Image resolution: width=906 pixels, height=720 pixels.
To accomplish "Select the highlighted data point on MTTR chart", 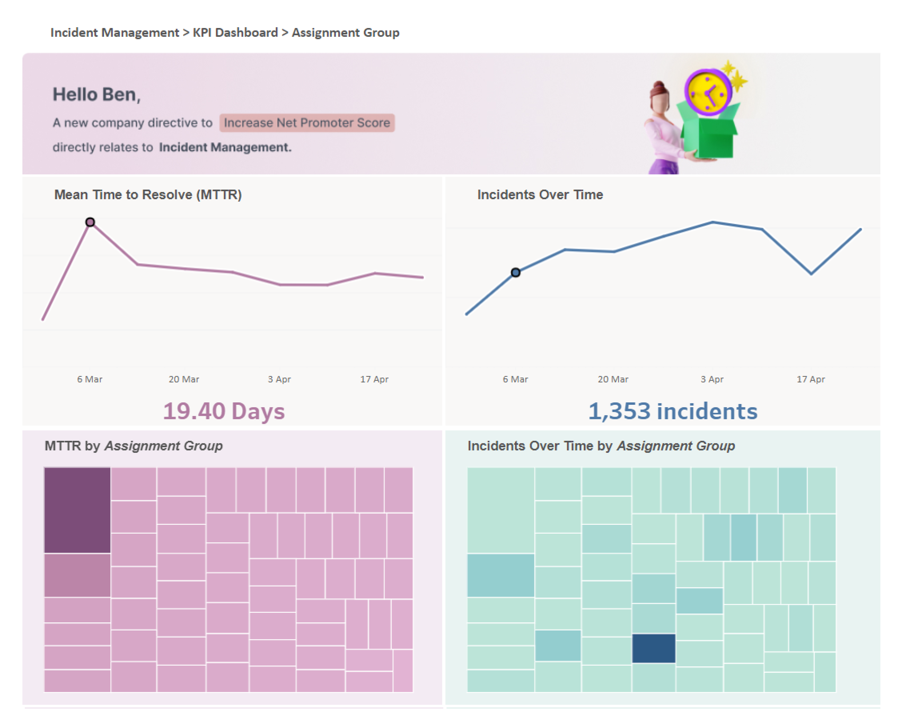I will click(x=91, y=222).
